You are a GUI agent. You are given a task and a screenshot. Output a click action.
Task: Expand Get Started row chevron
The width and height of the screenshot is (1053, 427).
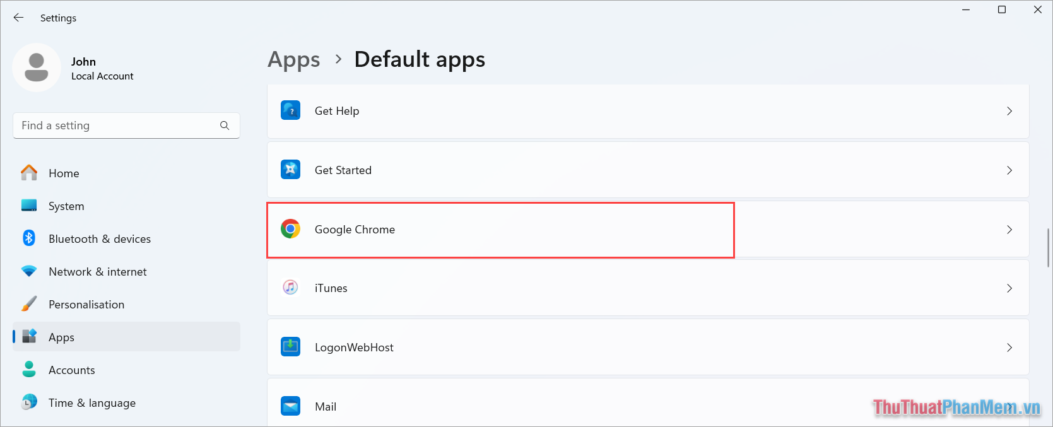[x=1009, y=170]
